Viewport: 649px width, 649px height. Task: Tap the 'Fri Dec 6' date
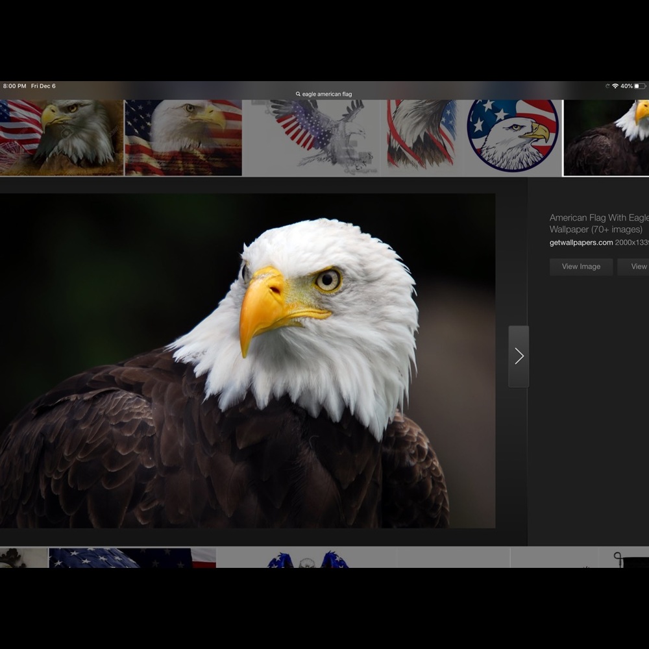coord(43,86)
